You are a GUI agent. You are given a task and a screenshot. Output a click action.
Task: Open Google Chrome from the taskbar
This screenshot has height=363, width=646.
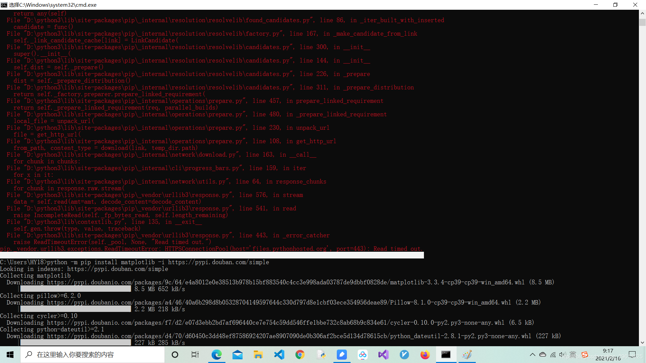tap(300, 355)
